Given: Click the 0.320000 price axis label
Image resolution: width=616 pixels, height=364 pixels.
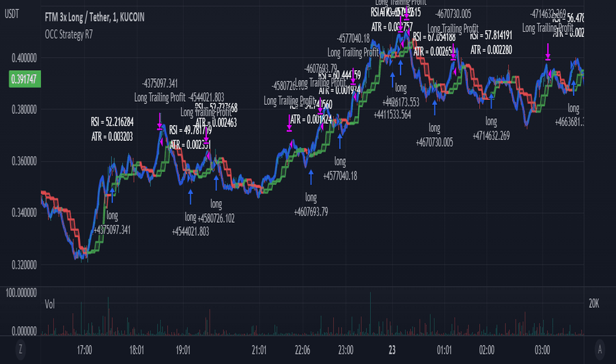Looking at the screenshot, I should click(24, 265).
